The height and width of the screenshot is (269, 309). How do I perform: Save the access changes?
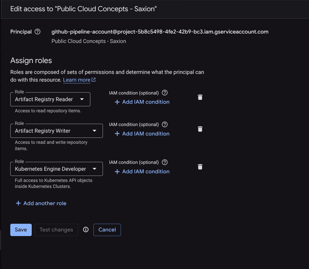pyautogui.click(x=21, y=229)
